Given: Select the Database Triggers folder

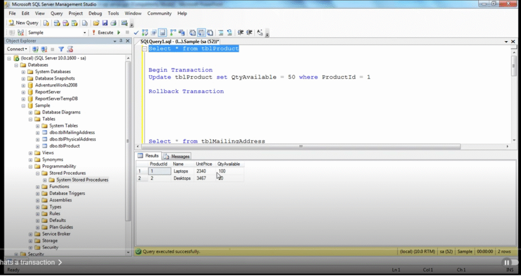Looking at the screenshot, I should pyautogui.click(x=67, y=193).
